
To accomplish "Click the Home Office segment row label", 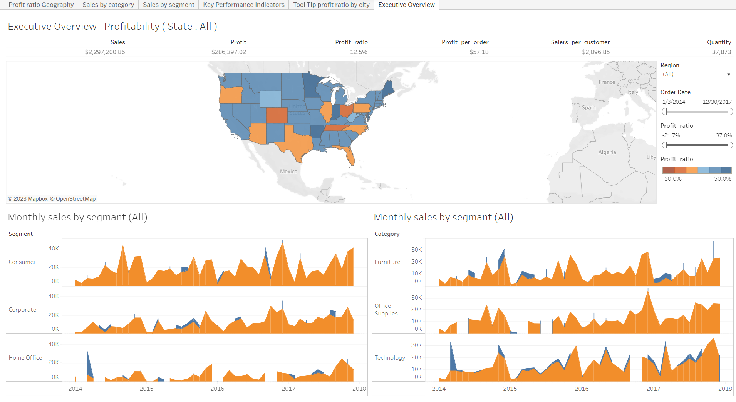I will (x=25, y=358).
